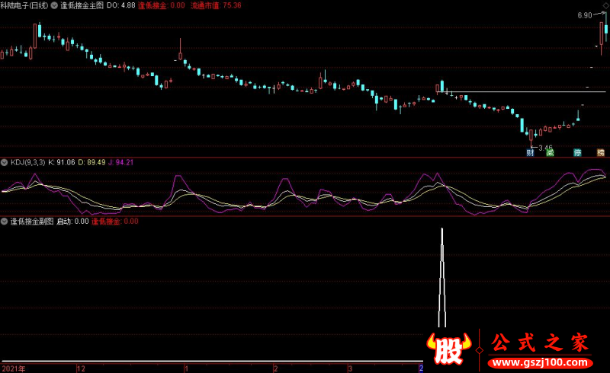The image size is (610, 373).
Task: Click the 3.46 low price label
Action: pos(545,148)
